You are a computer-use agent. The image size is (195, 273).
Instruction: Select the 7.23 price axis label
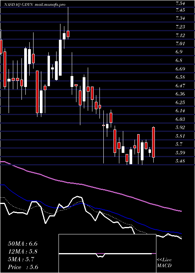(180, 27)
